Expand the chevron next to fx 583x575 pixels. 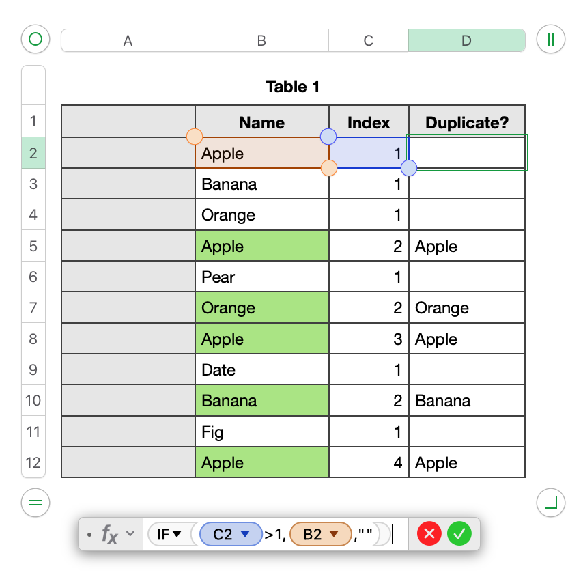click(x=130, y=534)
